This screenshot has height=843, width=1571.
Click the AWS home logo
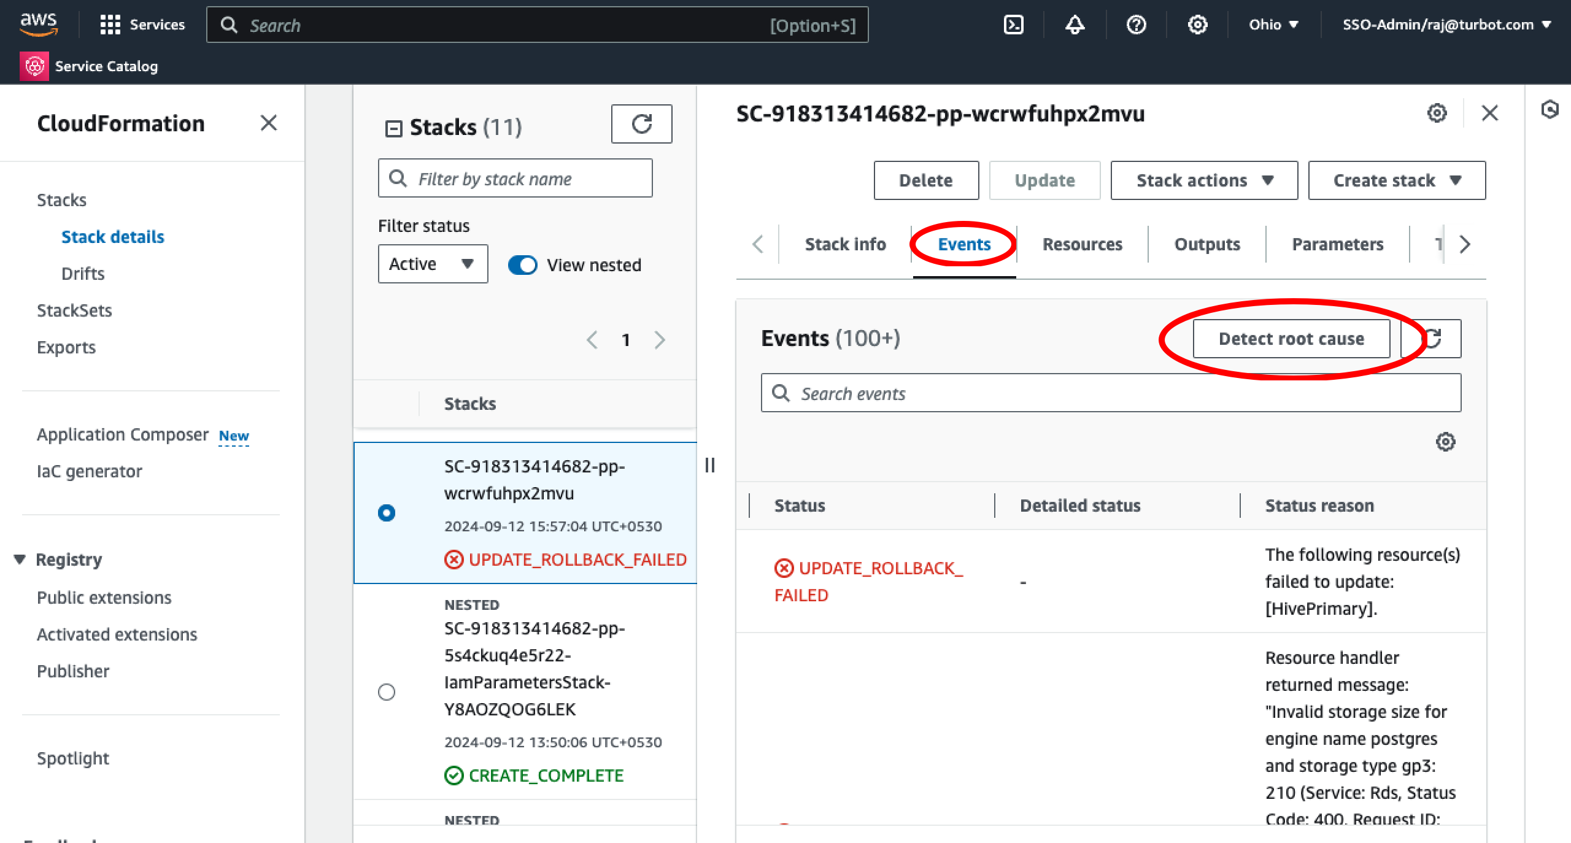pos(40,25)
